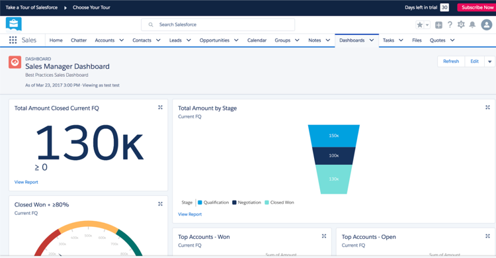Click the days-left number 30 badge
Image resolution: width=496 pixels, height=258 pixels.
pyautogui.click(x=444, y=7)
